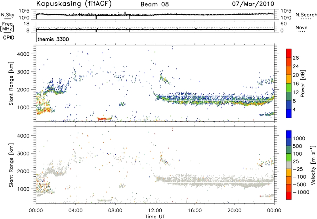Click the N.Sky legend label
The image size is (317, 219).
click(x=8, y=15)
